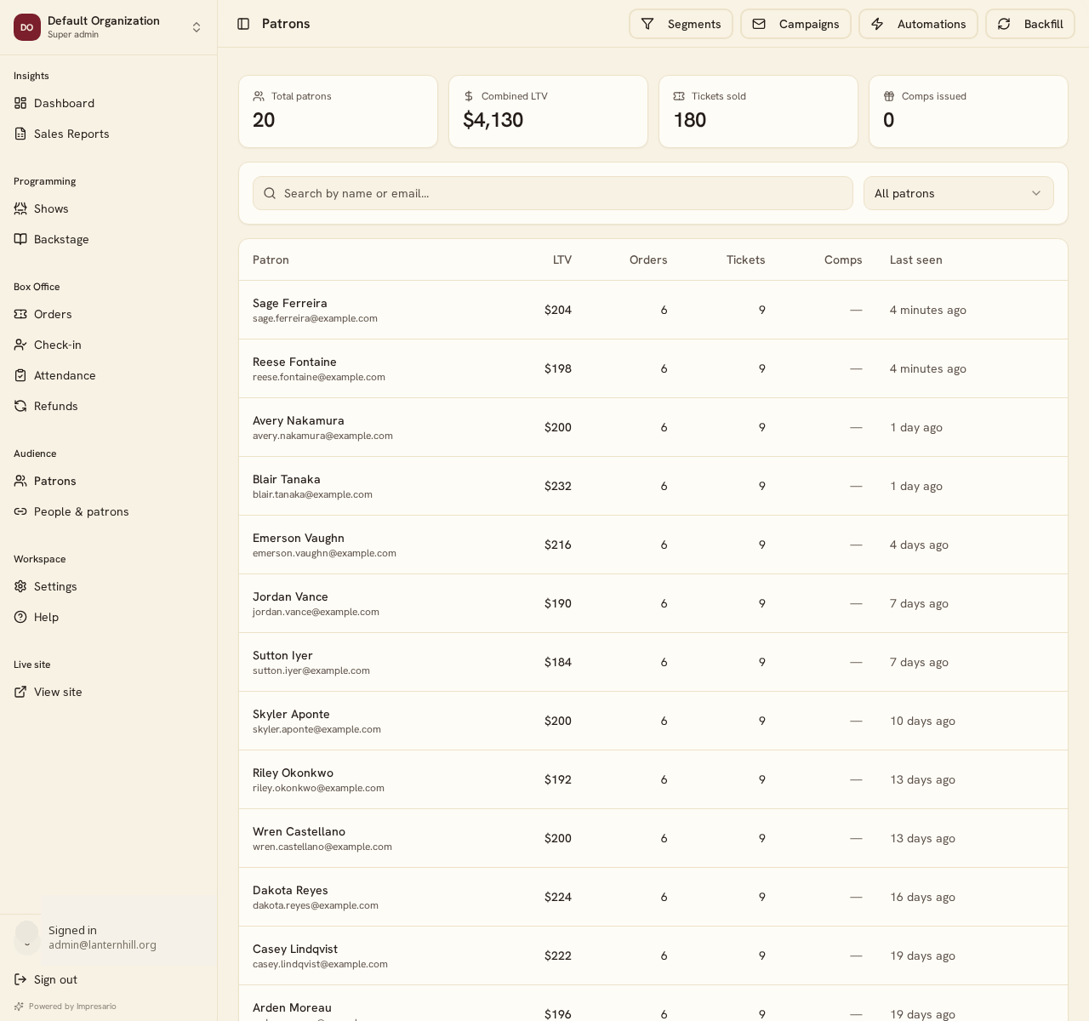Click the Settings gear icon
This screenshot has width=1089, height=1021.
tap(20, 586)
